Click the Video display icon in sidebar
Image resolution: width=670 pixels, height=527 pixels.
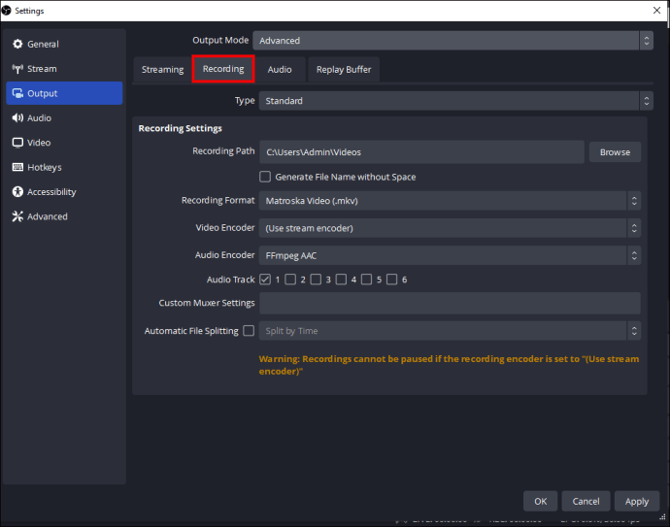click(x=17, y=143)
